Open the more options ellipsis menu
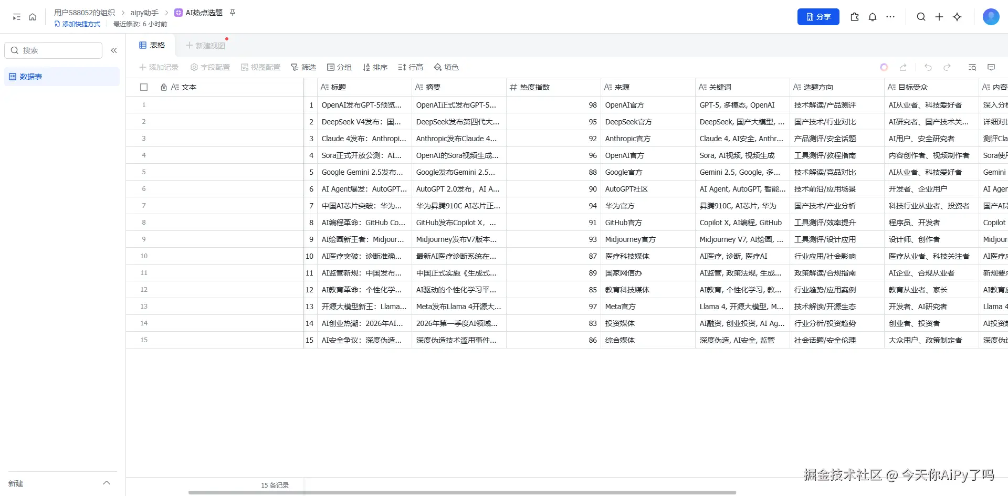Viewport: 1008px width, 496px height. 890,17
